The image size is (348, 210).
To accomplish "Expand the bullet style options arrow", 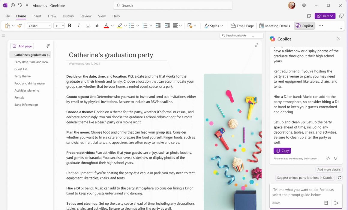I will tap(138, 26).
